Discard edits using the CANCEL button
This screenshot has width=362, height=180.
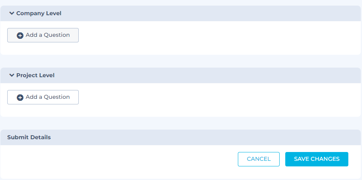tap(259, 159)
